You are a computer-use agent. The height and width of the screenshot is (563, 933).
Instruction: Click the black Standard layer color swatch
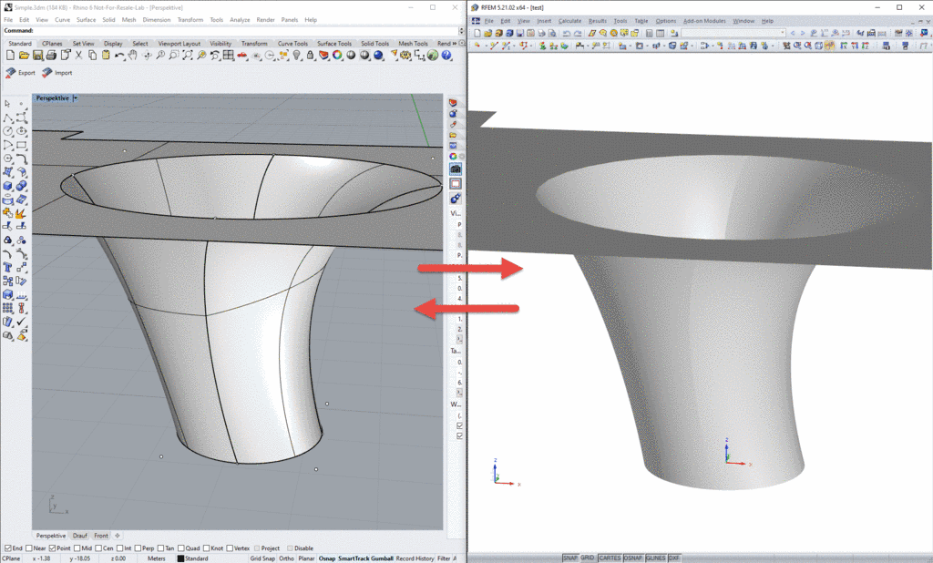pos(181,558)
